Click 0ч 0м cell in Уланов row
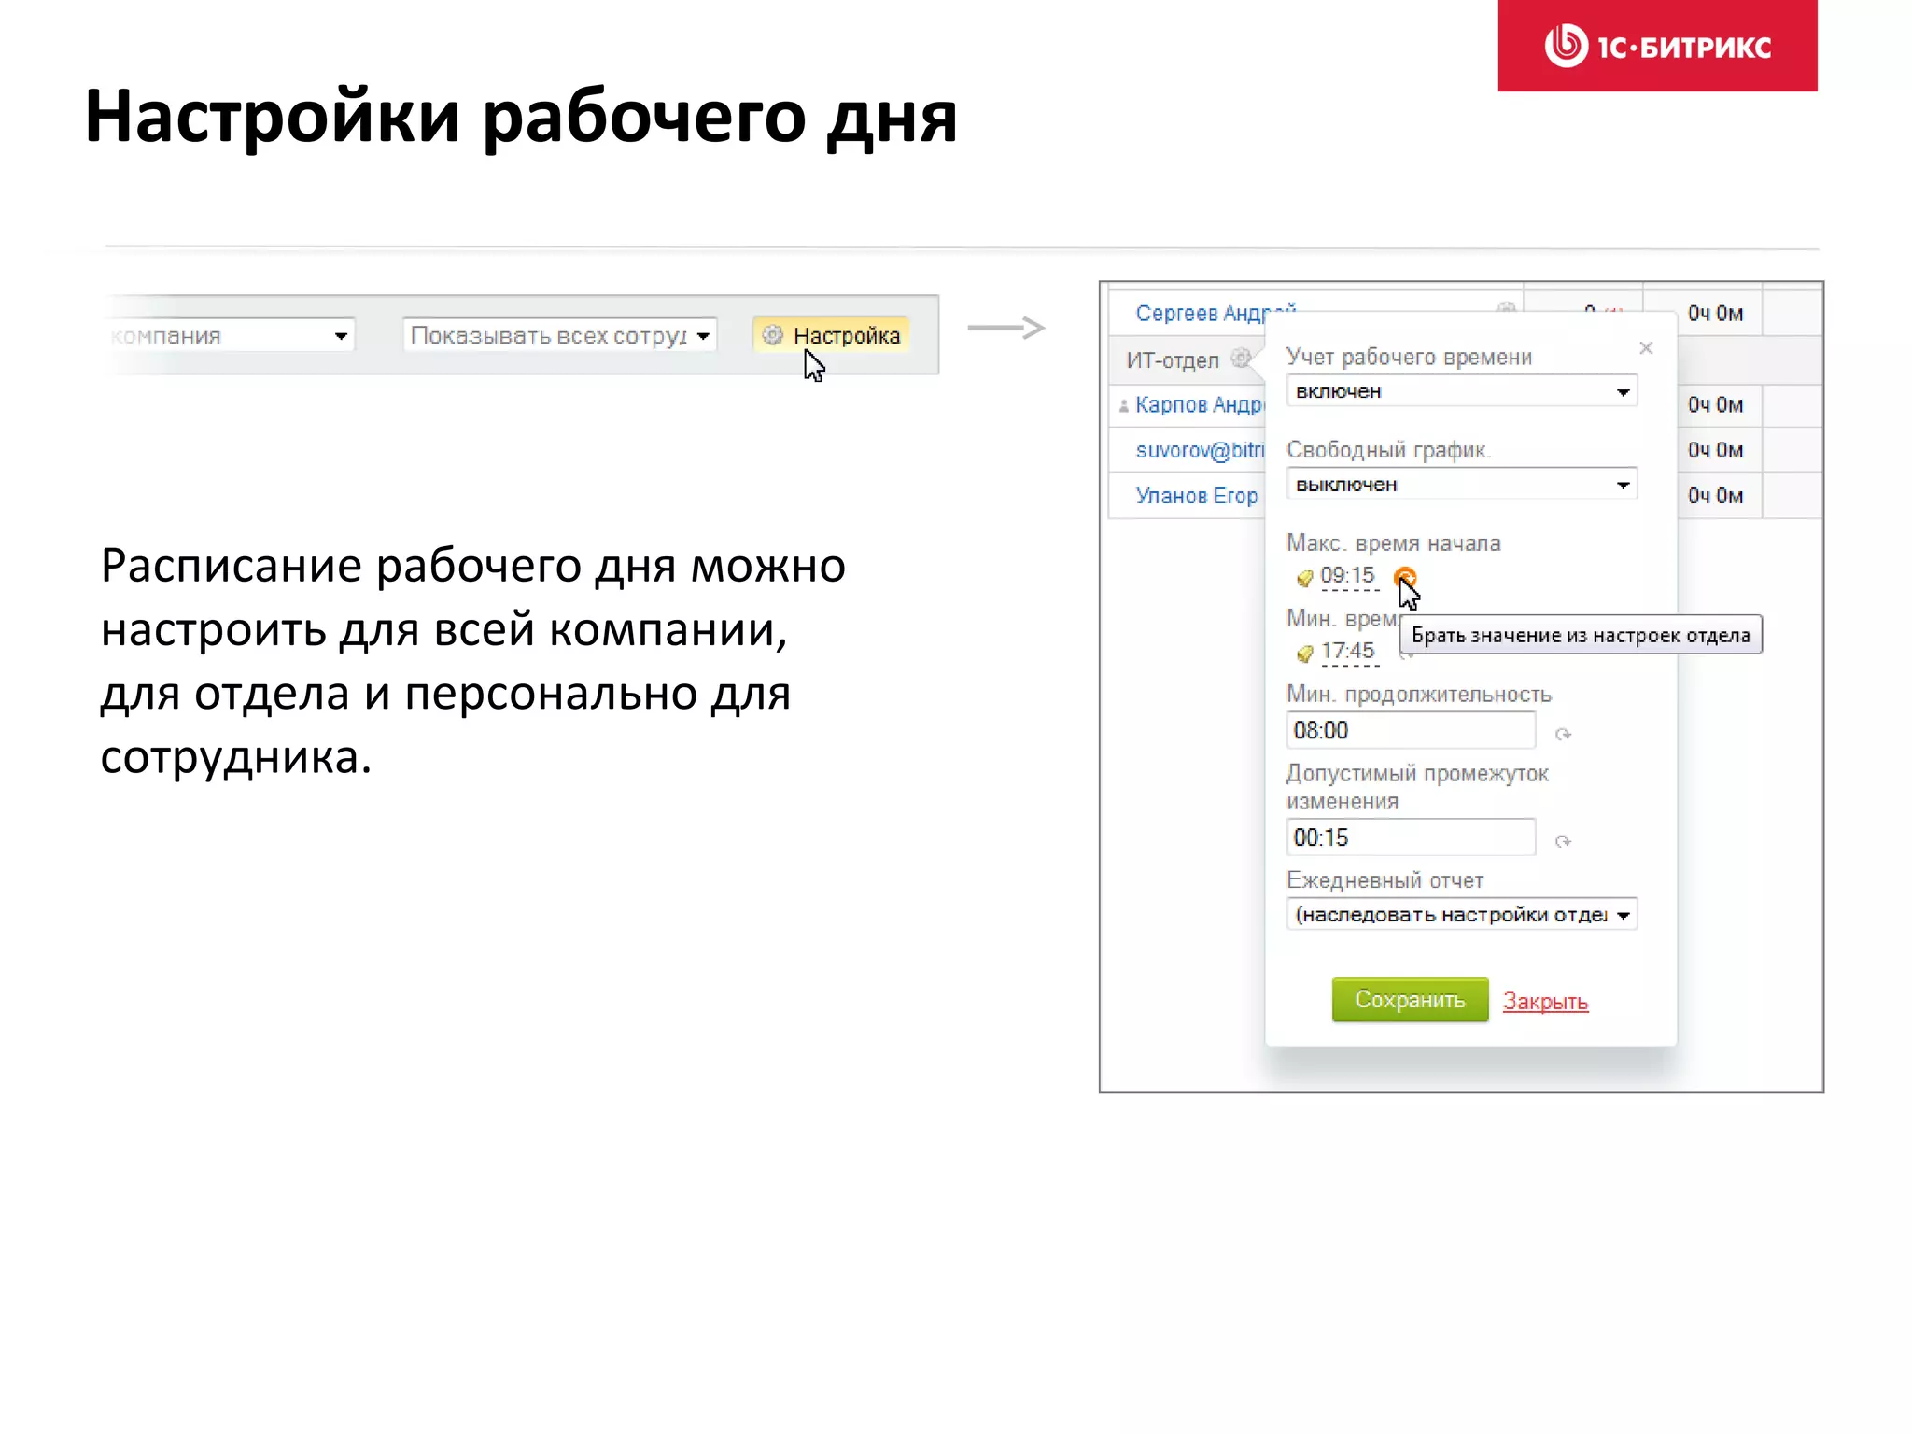The image size is (1912, 1434). 1715,496
